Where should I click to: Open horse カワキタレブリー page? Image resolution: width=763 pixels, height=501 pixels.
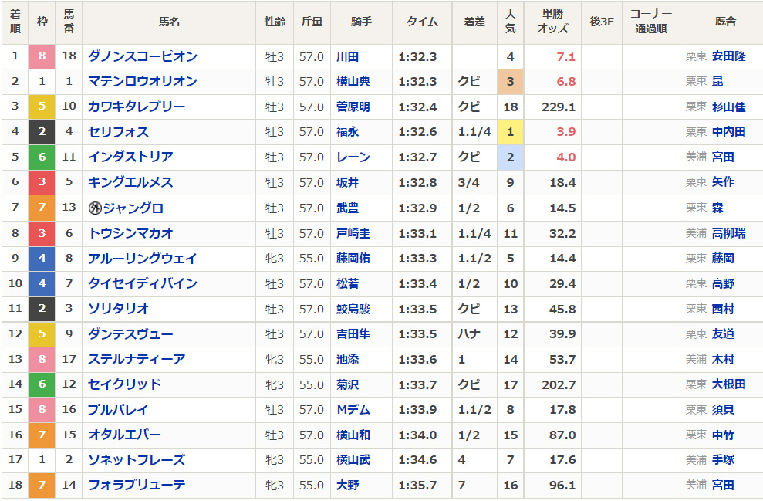coord(137,107)
